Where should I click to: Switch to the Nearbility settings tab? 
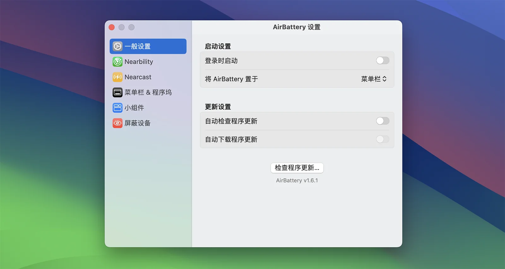148,62
